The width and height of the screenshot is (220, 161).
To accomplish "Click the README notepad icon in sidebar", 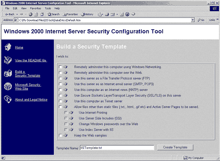I will (x=8, y=60).
